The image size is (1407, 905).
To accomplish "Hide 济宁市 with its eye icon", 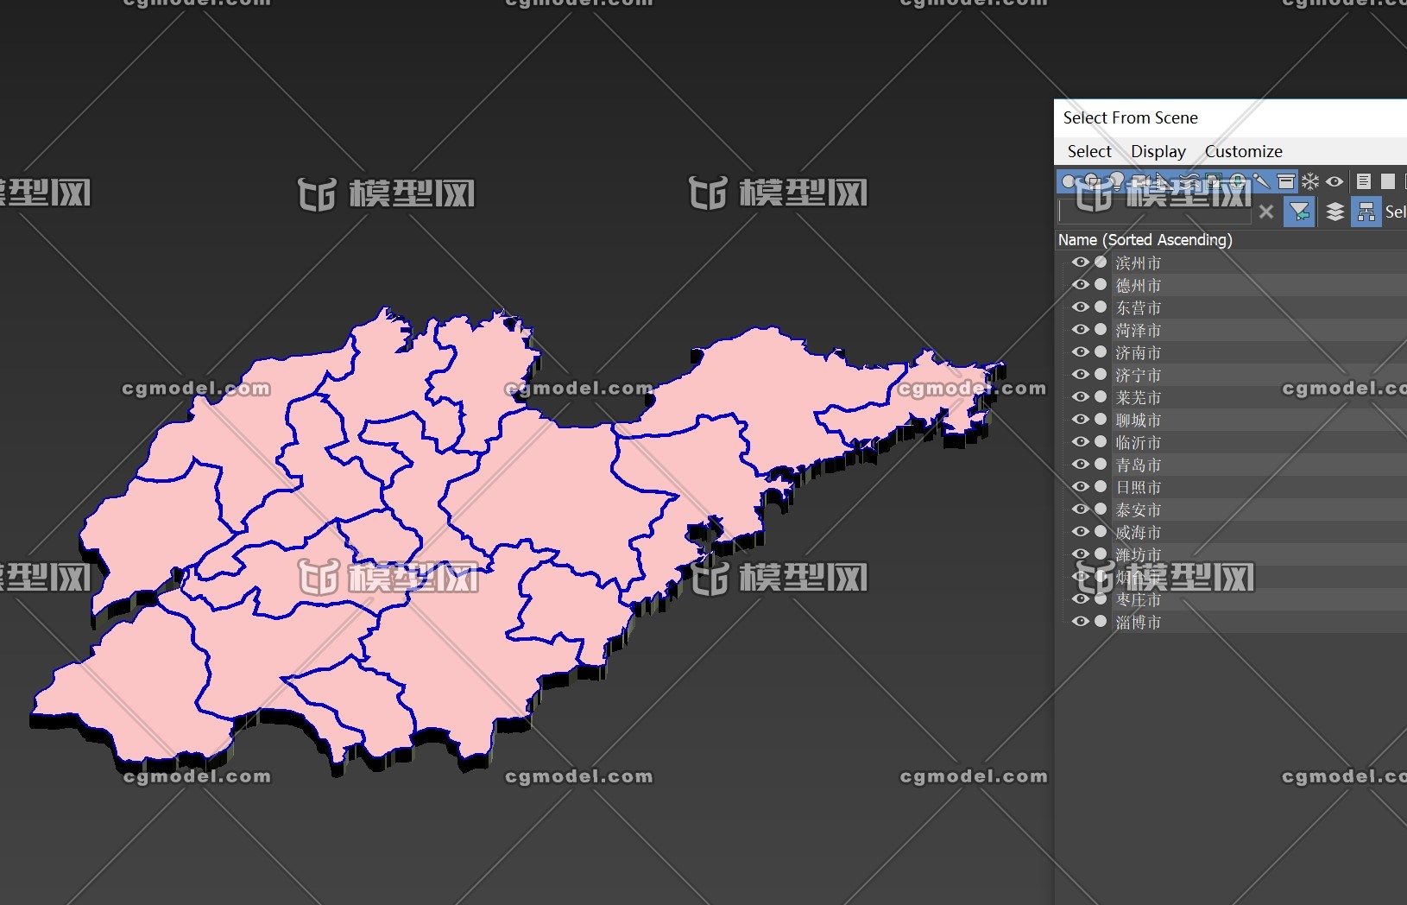I will (x=1080, y=374).
